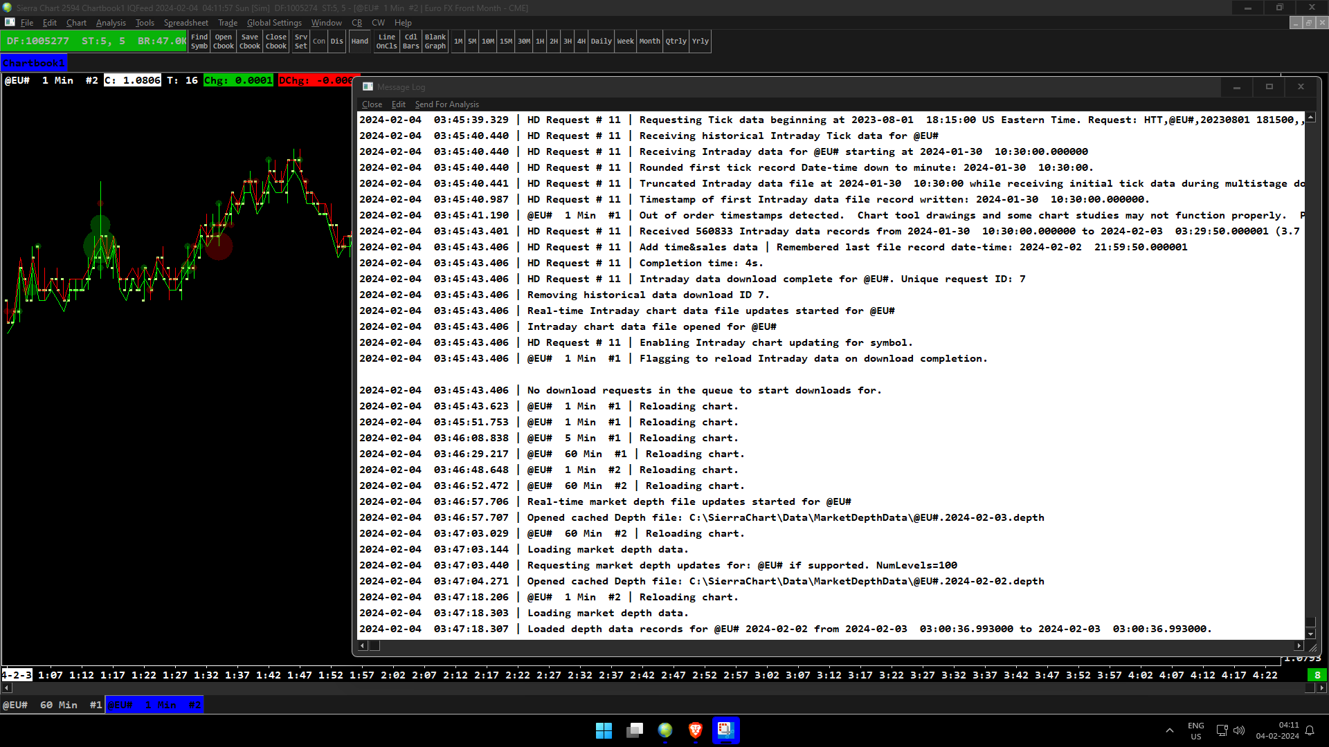
Task: Switch to the @EU# 60 Min #1 tab
Action: [52, 705]
